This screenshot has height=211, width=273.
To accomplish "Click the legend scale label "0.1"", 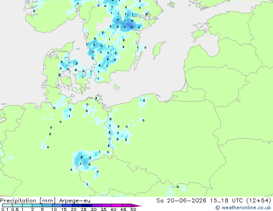I will pyautogui.click(x=5, y=209).
